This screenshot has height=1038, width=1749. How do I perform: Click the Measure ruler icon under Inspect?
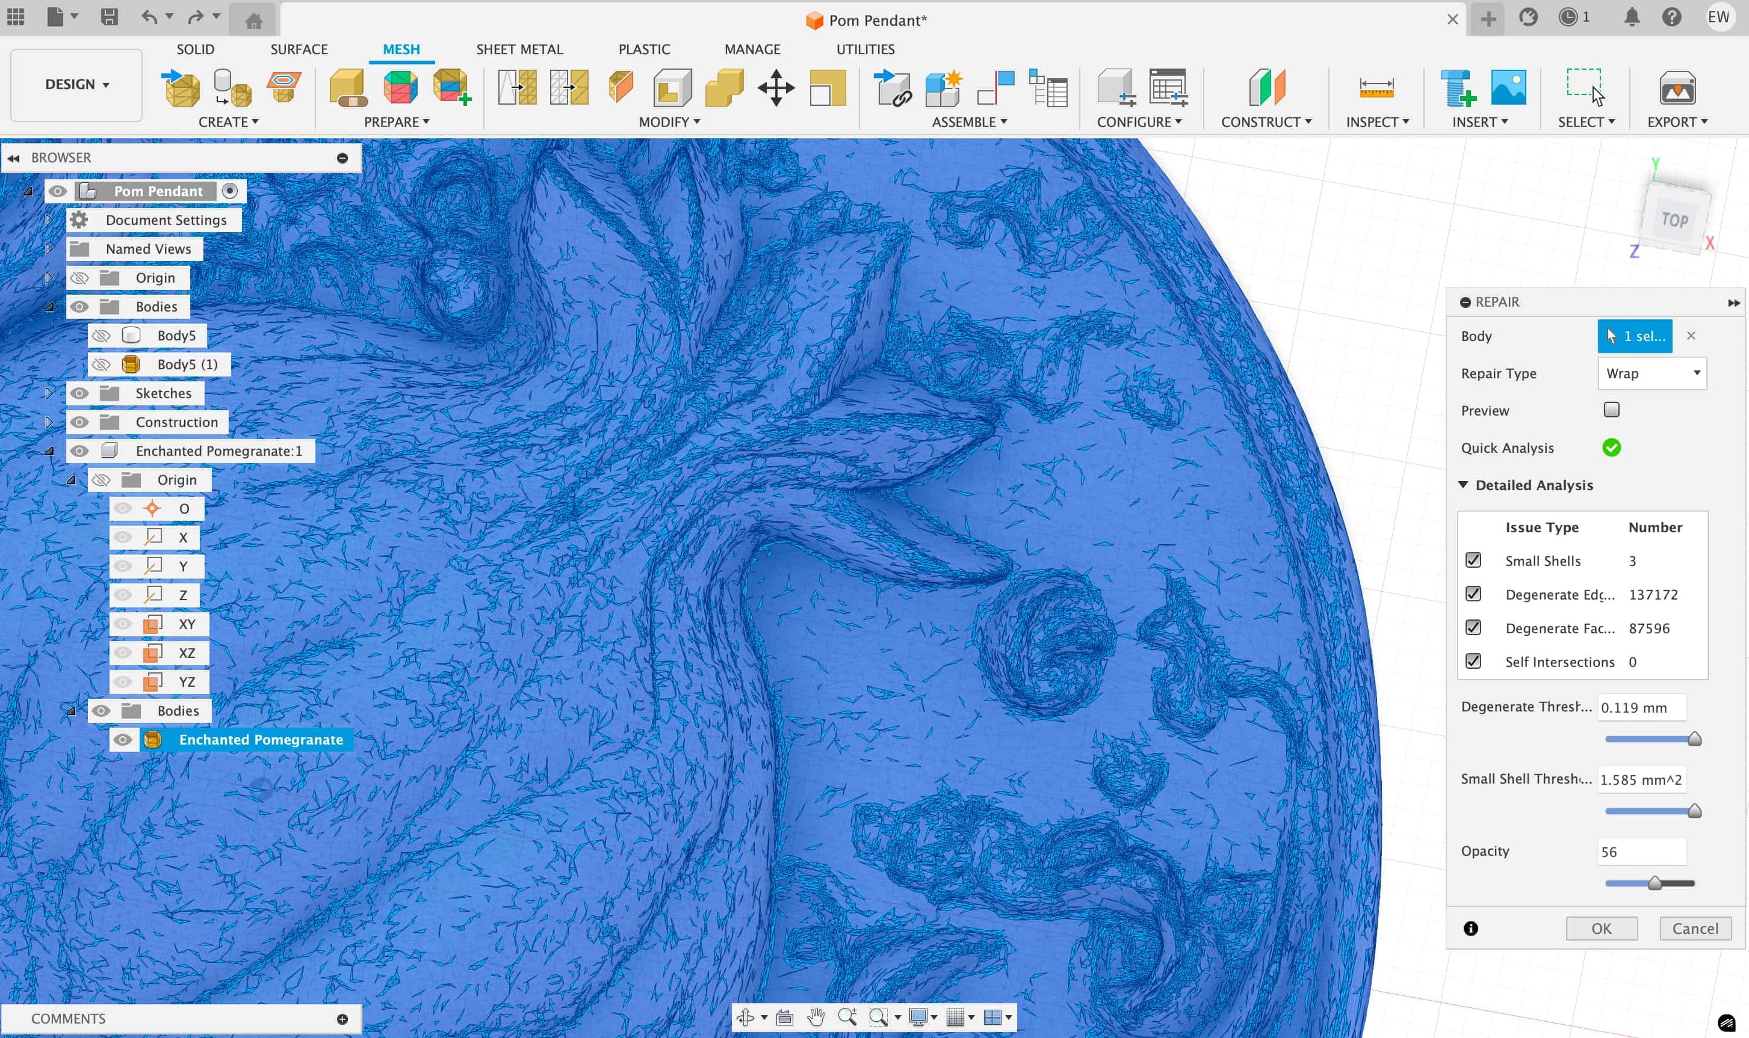tap(1376, 88)
